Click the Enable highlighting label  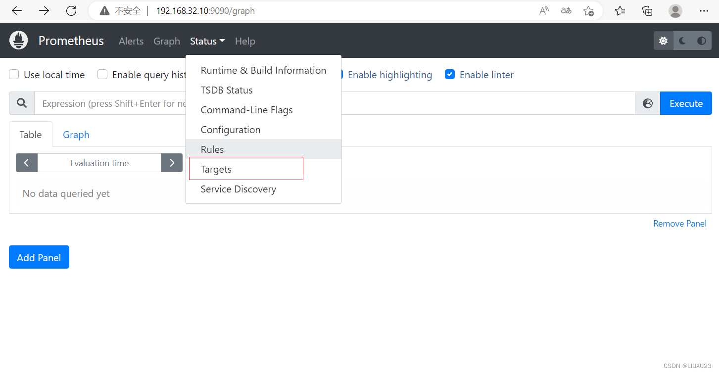[x=390, y=75]
